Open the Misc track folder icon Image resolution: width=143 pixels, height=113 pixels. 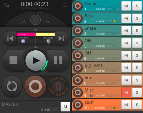pyautogui.click(x=91, y=96)
